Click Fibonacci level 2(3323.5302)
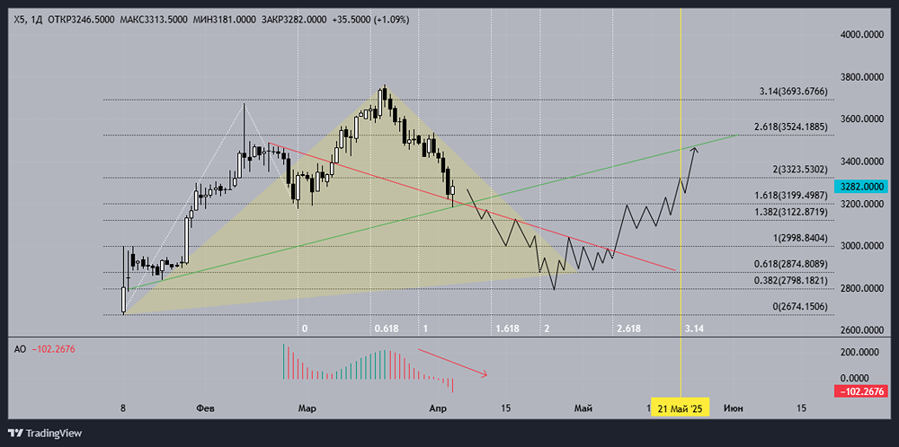The height and width of the screenshot is (447, 899). [800, 169]
